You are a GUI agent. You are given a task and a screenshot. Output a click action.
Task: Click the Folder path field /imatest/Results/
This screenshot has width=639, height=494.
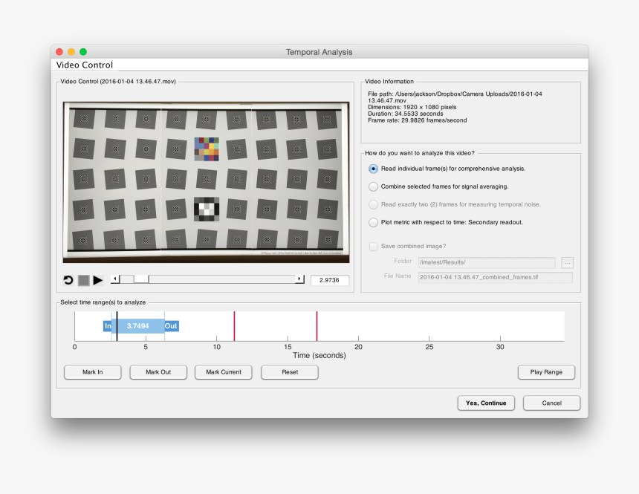click(487, 262)
